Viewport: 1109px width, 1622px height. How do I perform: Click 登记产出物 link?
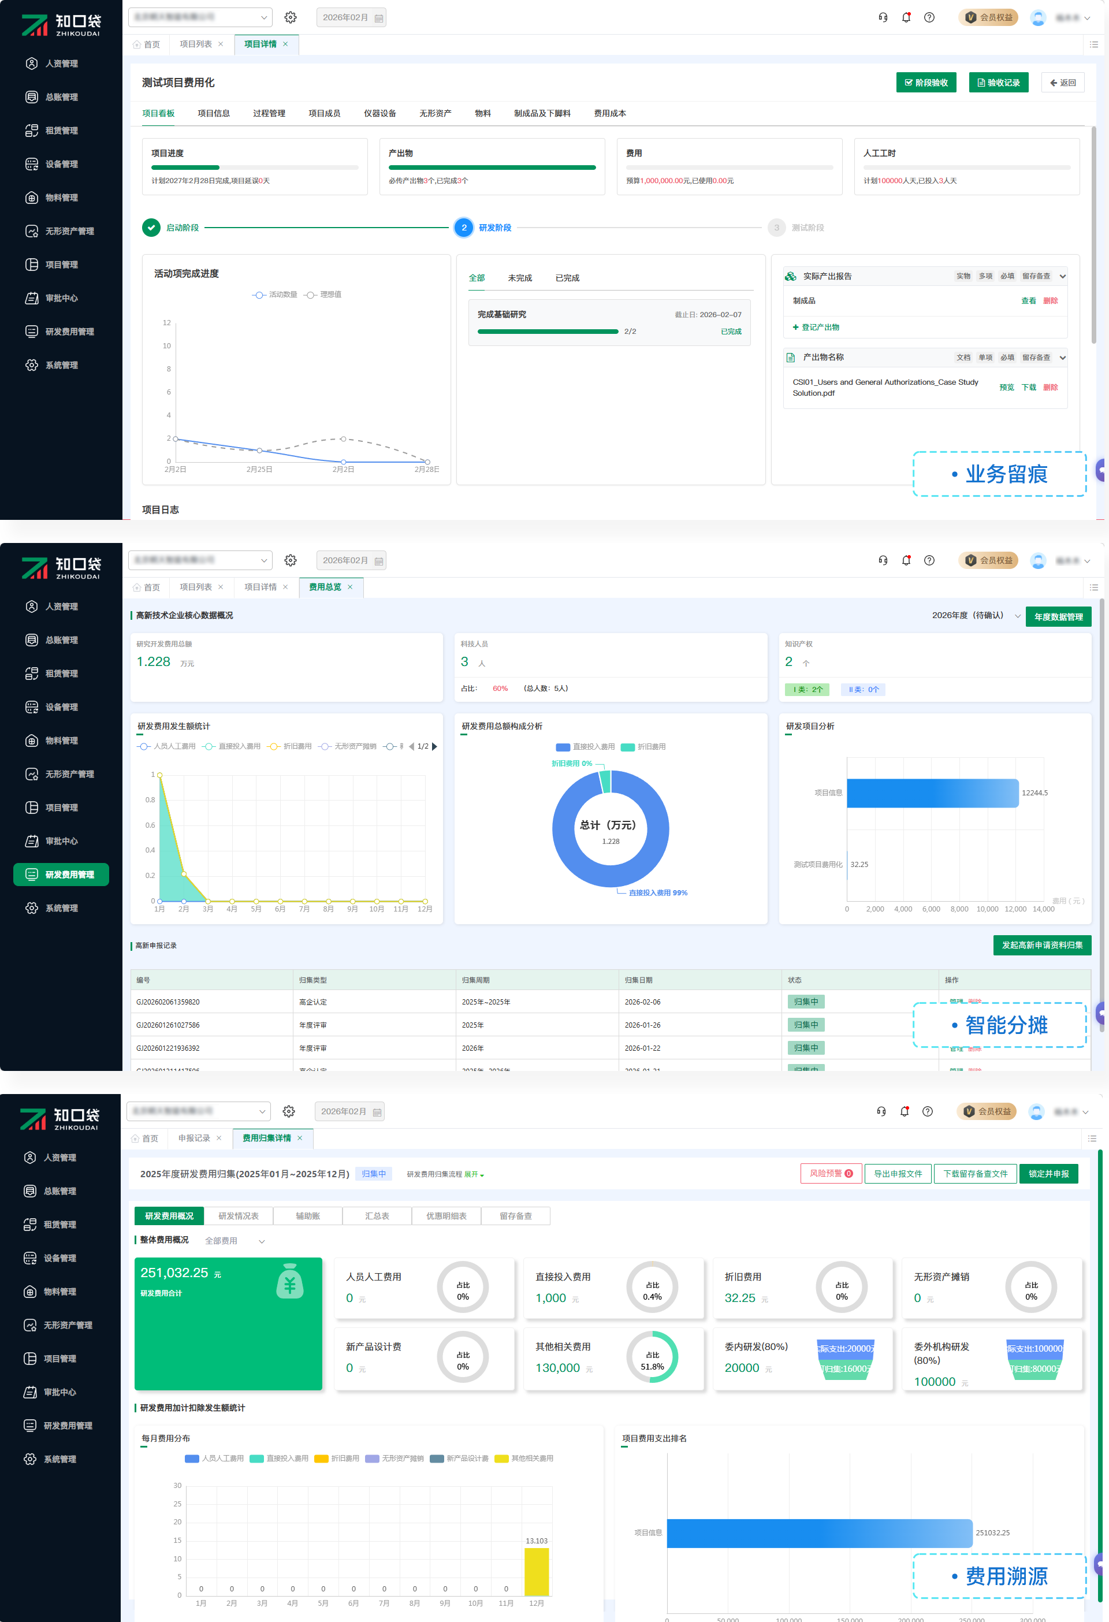(816, 328)
